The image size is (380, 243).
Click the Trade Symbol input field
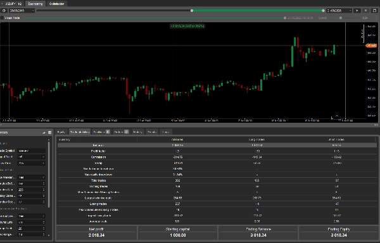coord(31,151)
